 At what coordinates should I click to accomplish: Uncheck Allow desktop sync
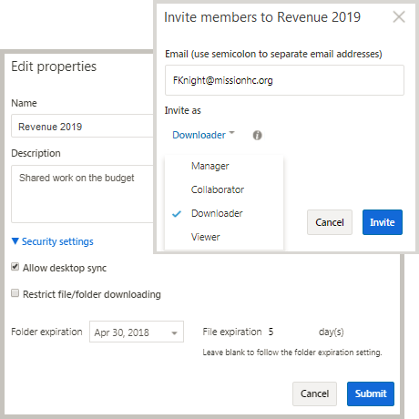(15, 267)
